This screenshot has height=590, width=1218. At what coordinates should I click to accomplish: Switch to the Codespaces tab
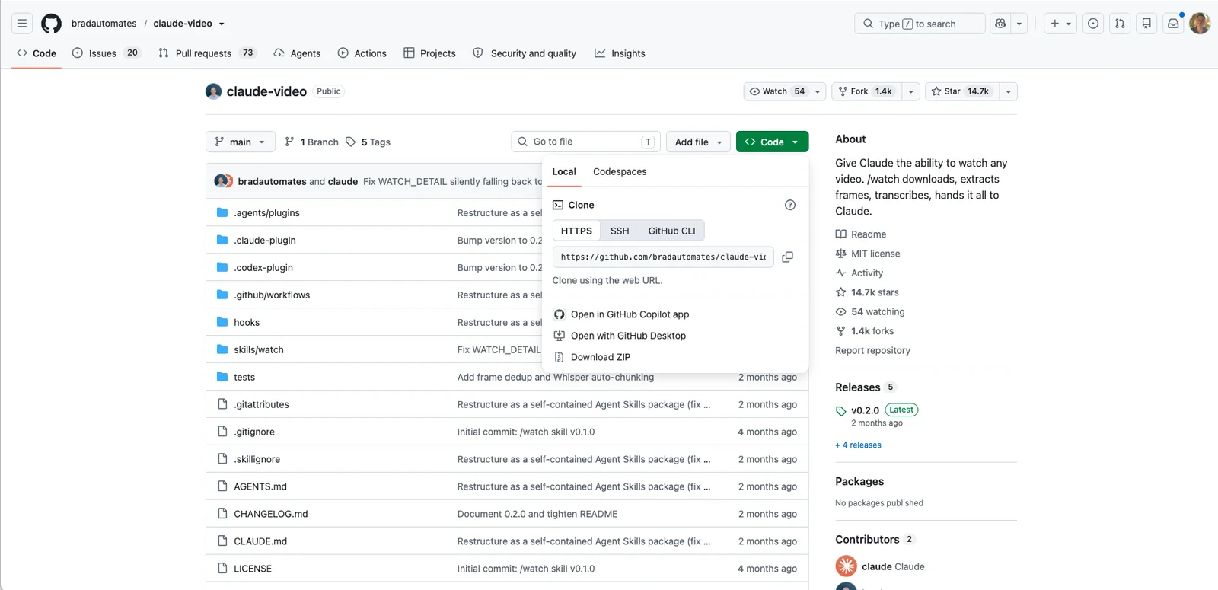[x=620, y=172]
